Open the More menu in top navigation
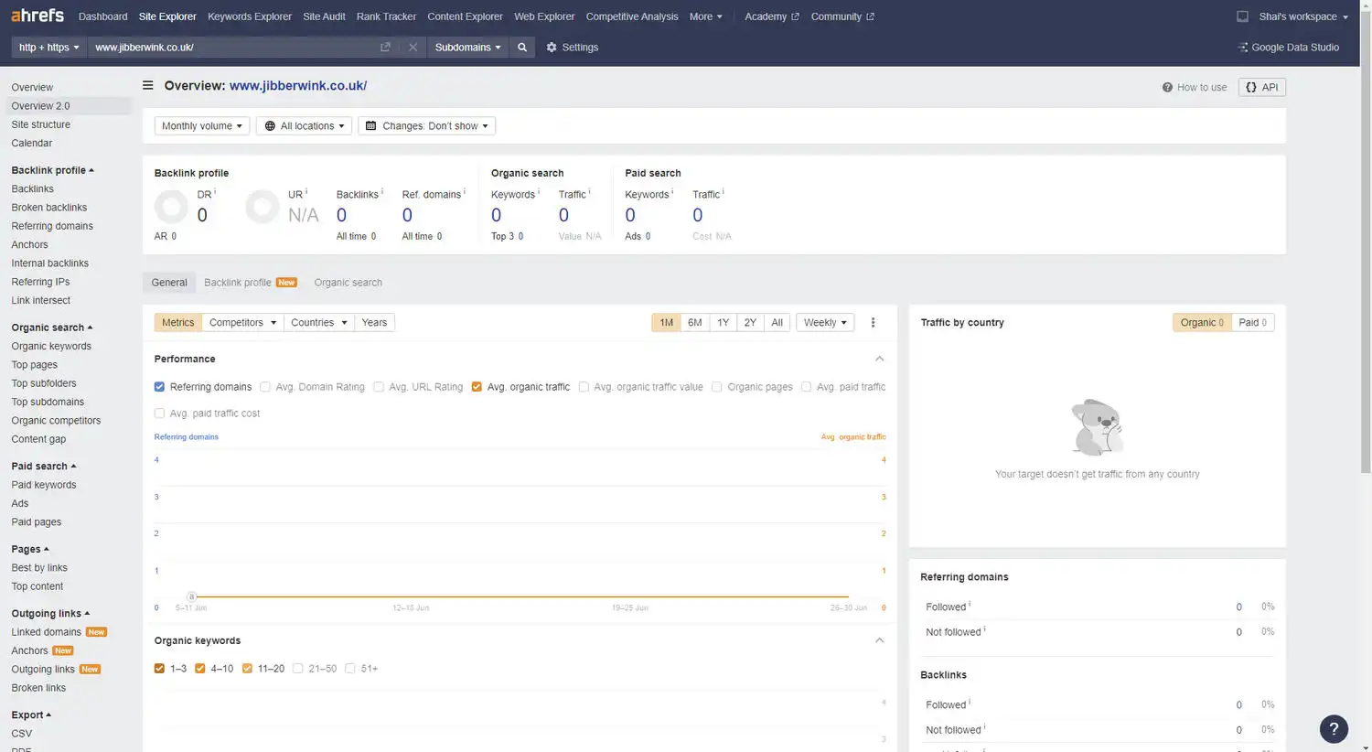The height and width of the screenshot is (752, 1372). click(705, 16)
